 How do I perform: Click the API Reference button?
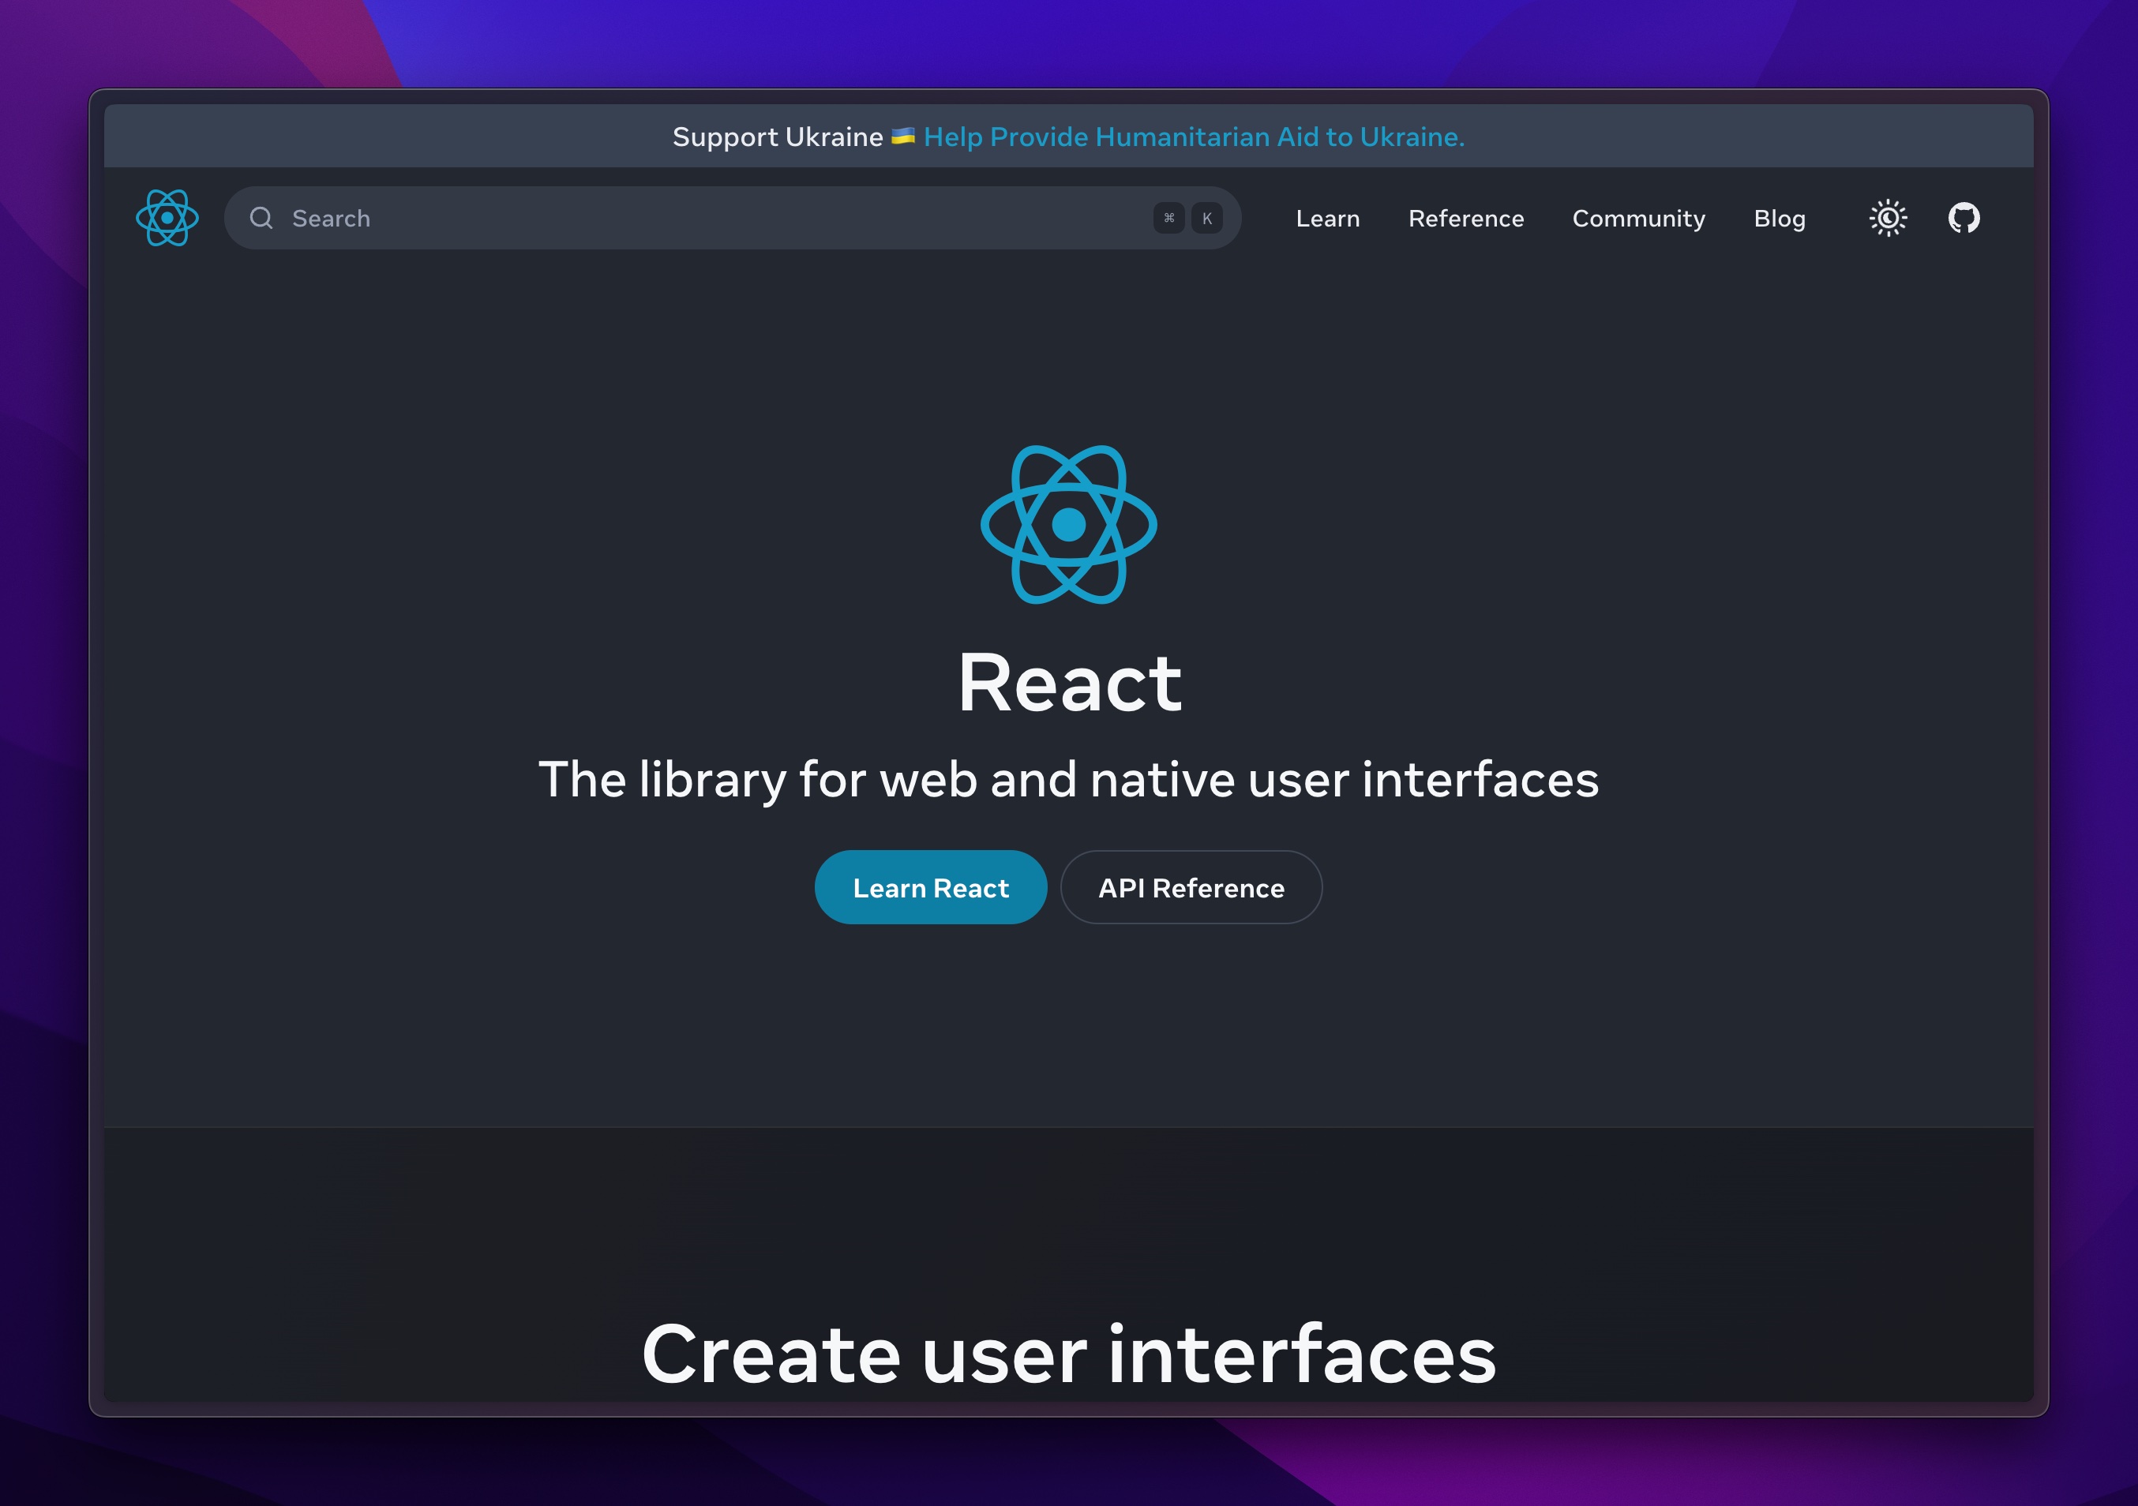point(1191,887)
